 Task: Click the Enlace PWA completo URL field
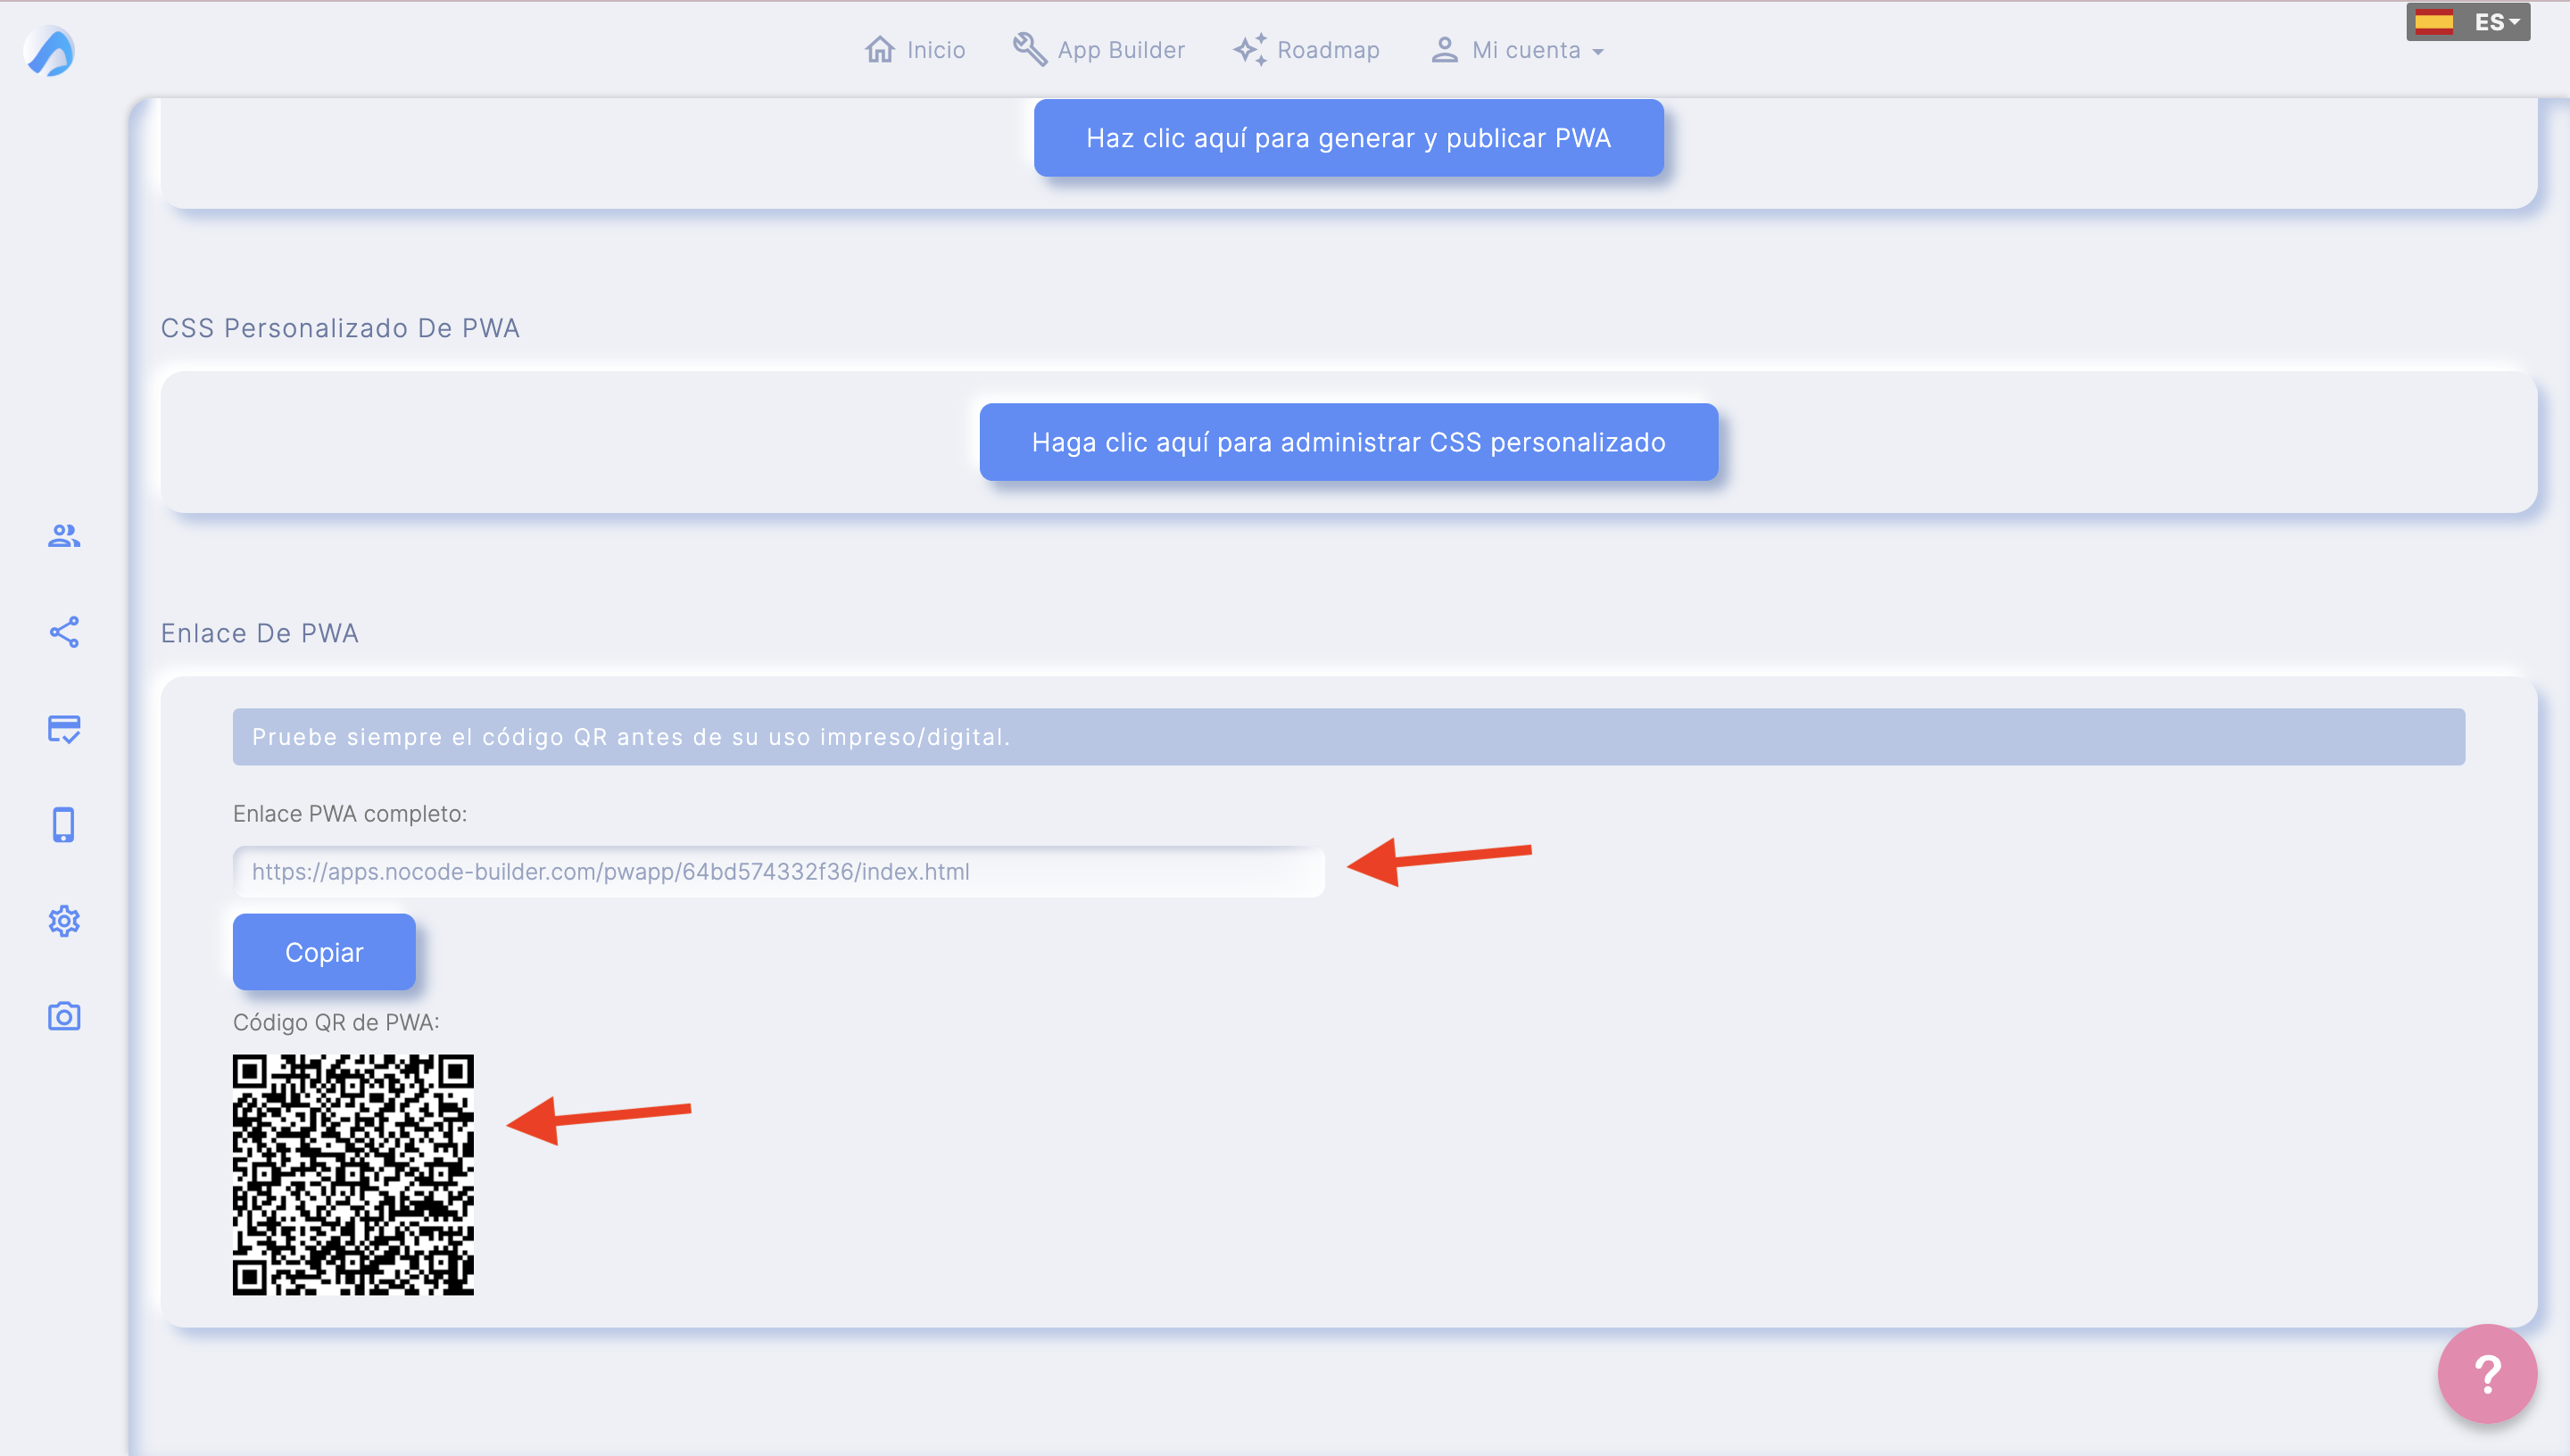pos(779,871)
